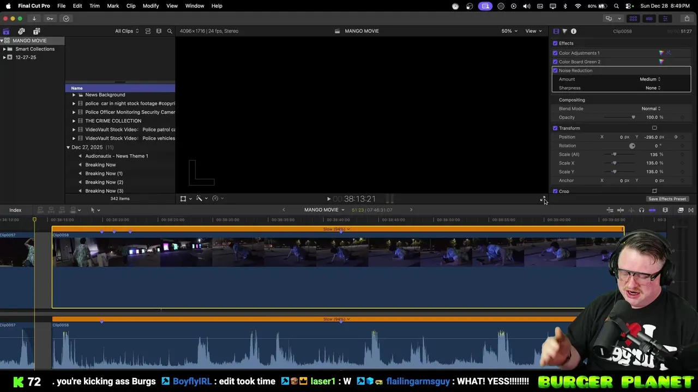Open the Video inspector tab icon
This screenshot has width=698, height=392.
[x=556, y=31]
